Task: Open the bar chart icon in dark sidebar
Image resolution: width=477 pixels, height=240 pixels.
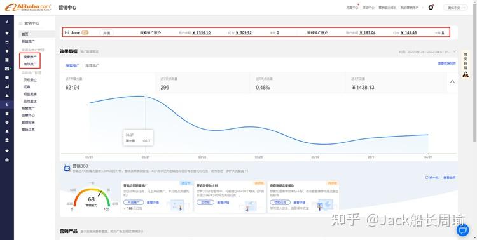Action: point(7,86)
